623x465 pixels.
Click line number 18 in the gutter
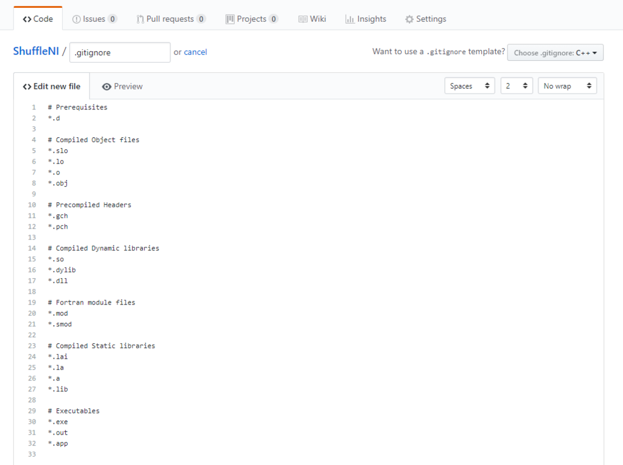tap(32, 292)
